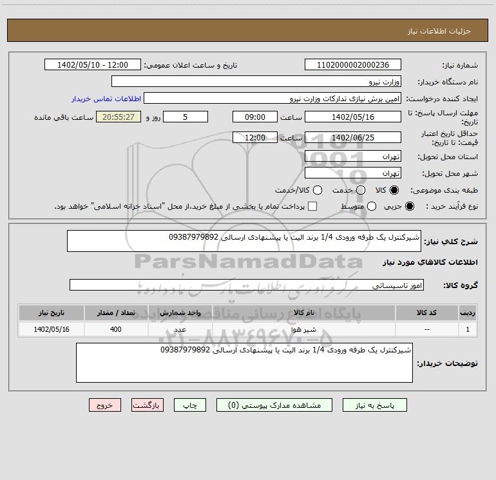Image resolution: width=496 pixels, height=480 pixels.
Task: Click the row number cell 1
Action: click(468, 329)
